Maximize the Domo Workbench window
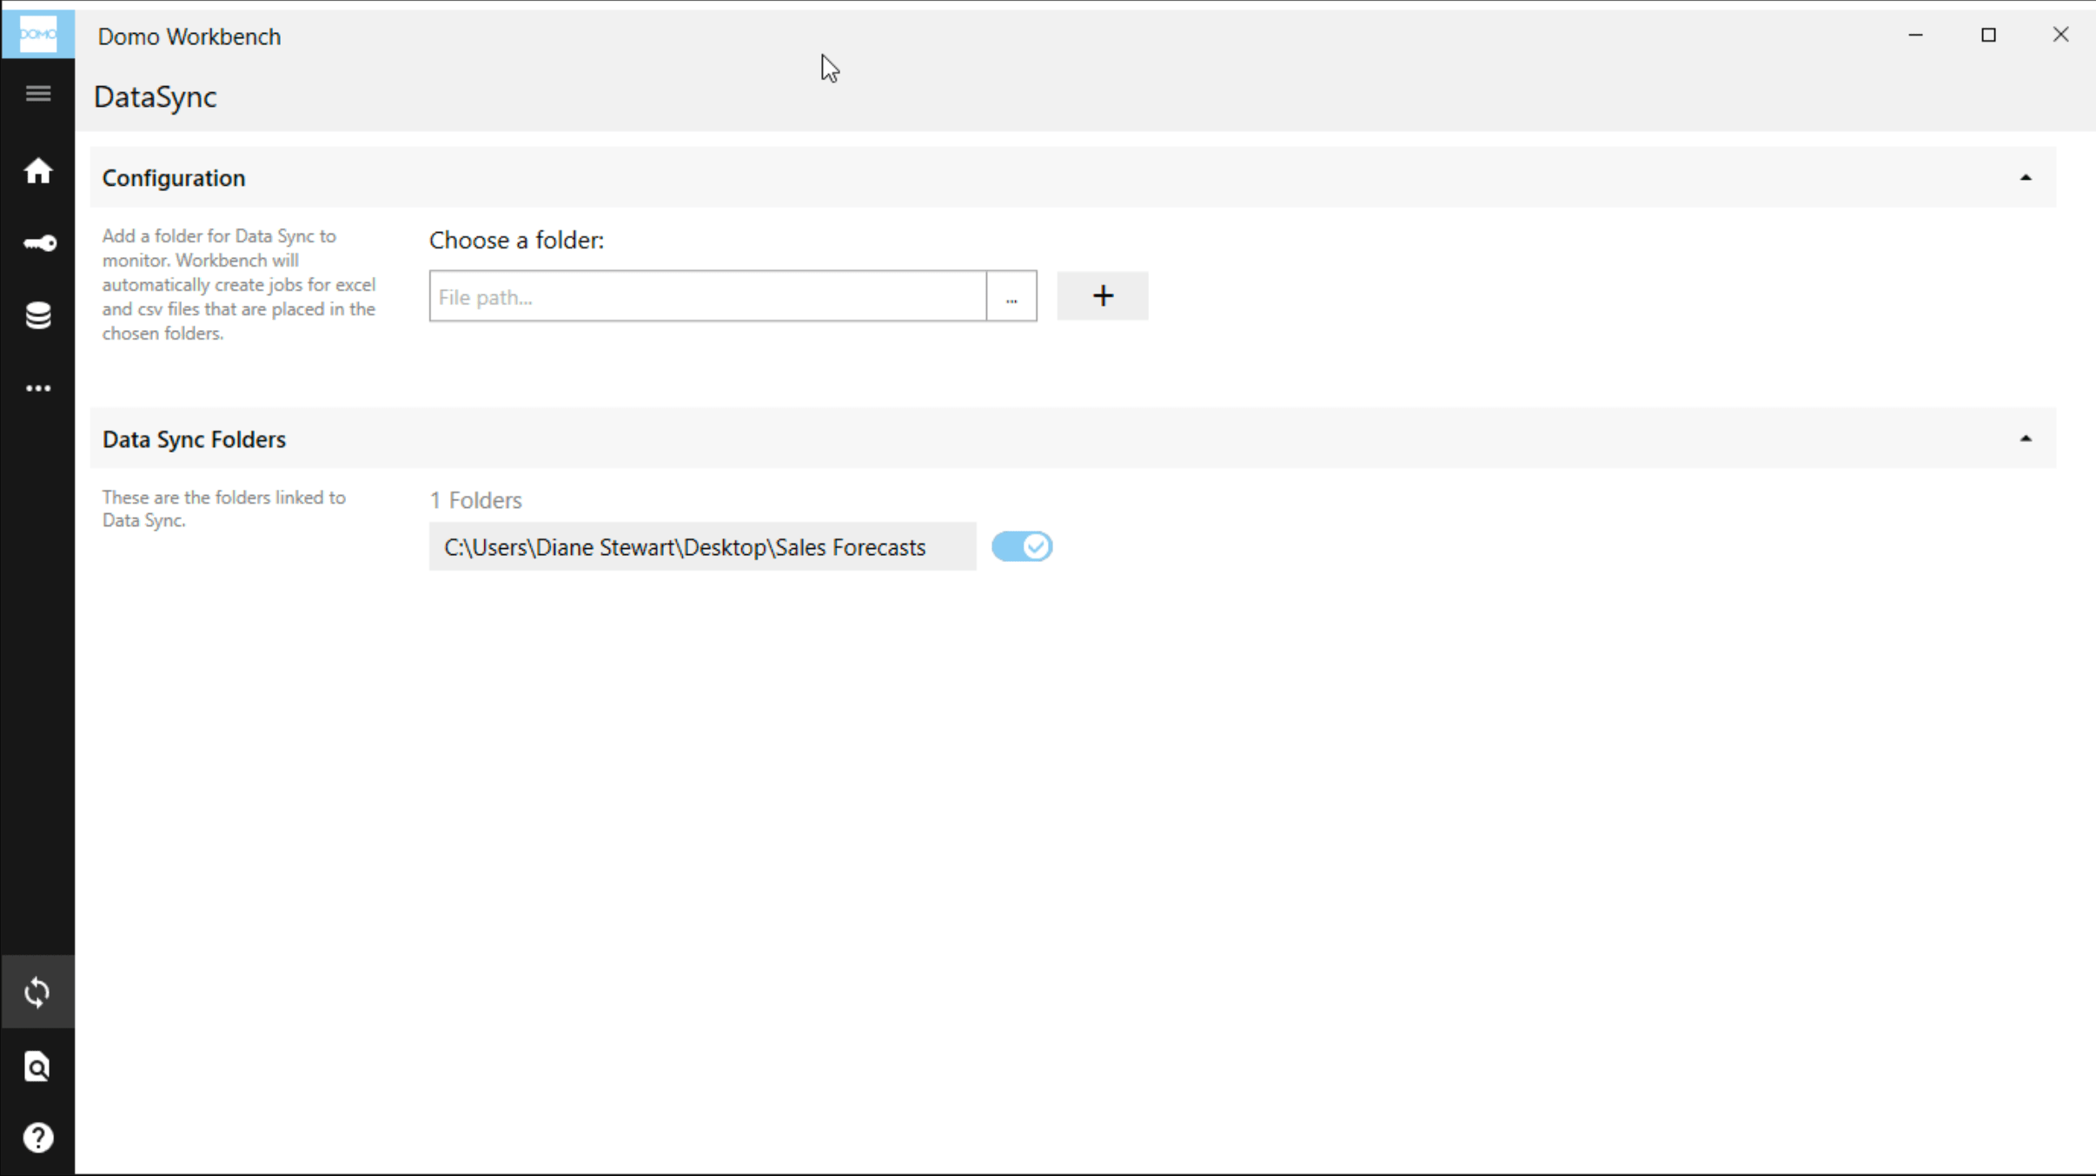Image resolution: width=2096 pixels, height=1176 pixels. [1988, 35]
